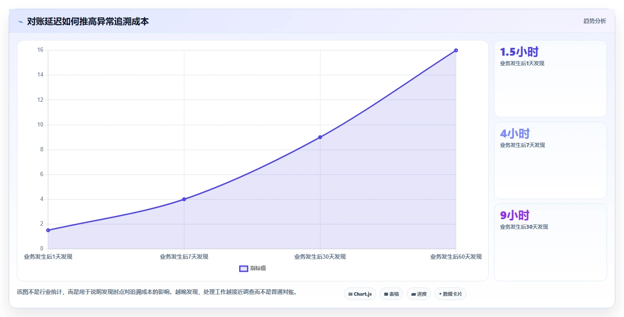Click the 表格 tag

[x=391, y=294]
